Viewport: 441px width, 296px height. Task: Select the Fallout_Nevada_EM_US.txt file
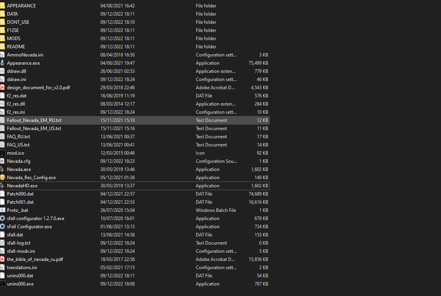coord(34,129)
